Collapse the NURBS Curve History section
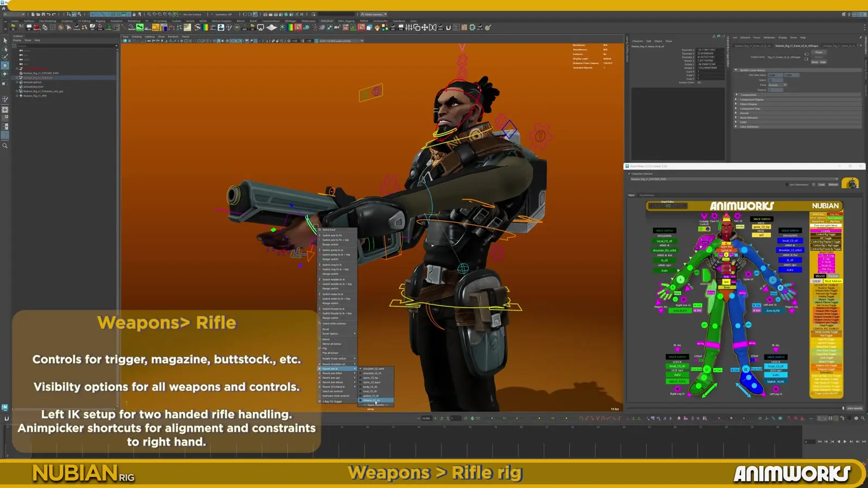The width and height of the screenshot is (868, 488). (736, 70)
